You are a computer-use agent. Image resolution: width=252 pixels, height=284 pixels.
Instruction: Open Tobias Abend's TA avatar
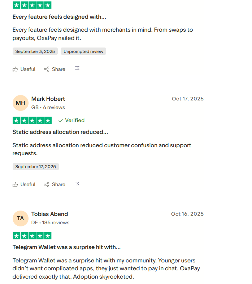coord(21,218)
